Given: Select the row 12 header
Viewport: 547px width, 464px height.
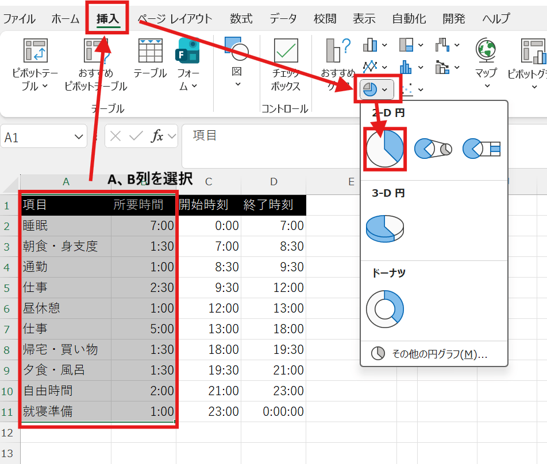Looking at the screenshot, I should point(9,432).
